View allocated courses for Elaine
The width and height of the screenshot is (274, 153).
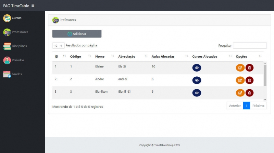point(197,68)
